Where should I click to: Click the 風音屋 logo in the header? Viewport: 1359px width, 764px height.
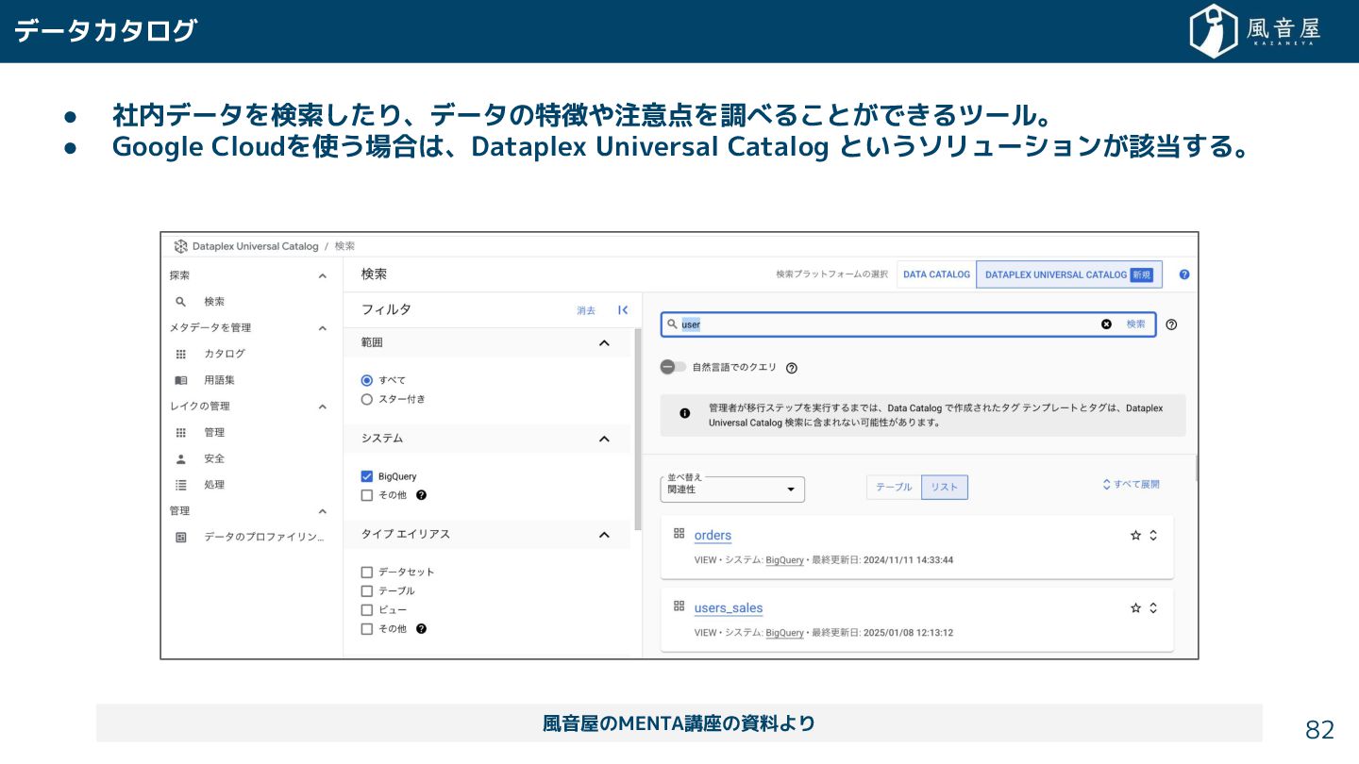[1255, 31]
